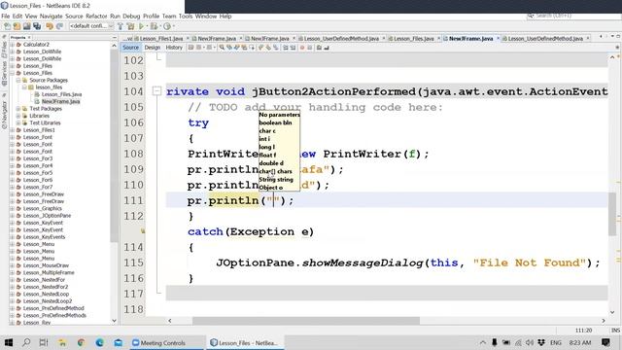The image size is (622, 350).
Task: Expand the Libraries node
Action: [x=18, y=116]
